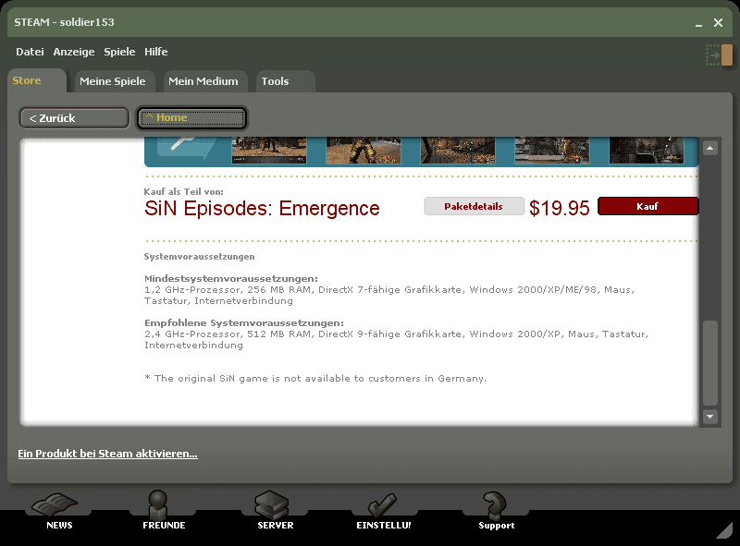740x546 pixels.
Task: Open the Datei menu
Action: 30,52
